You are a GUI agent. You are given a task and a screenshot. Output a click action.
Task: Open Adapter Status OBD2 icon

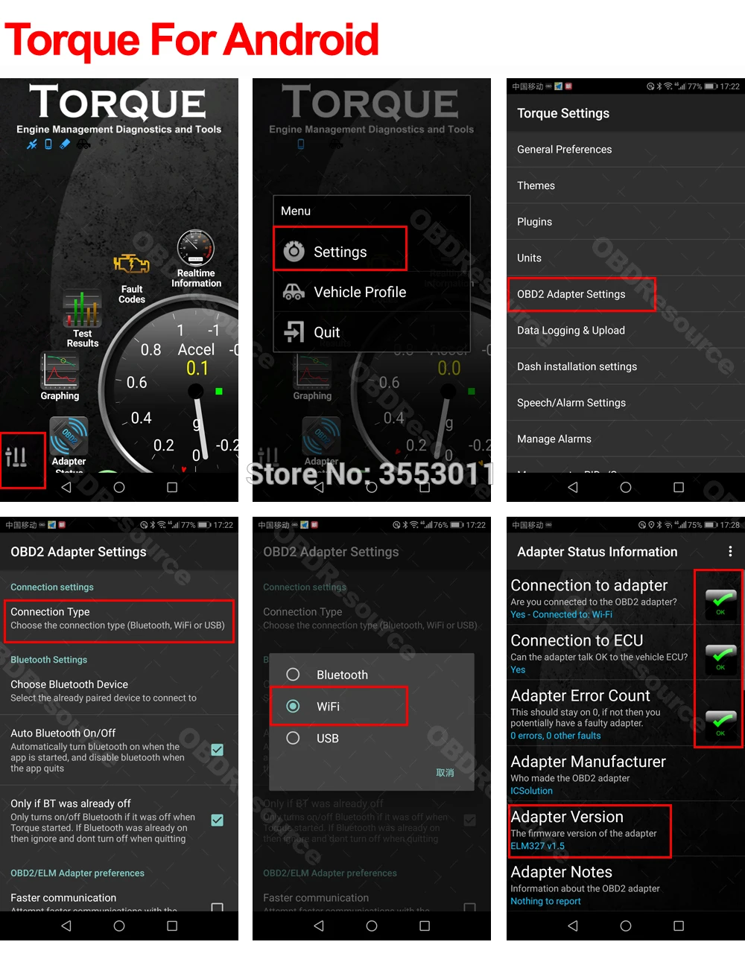pyautogui.click(x=69, y=435)
